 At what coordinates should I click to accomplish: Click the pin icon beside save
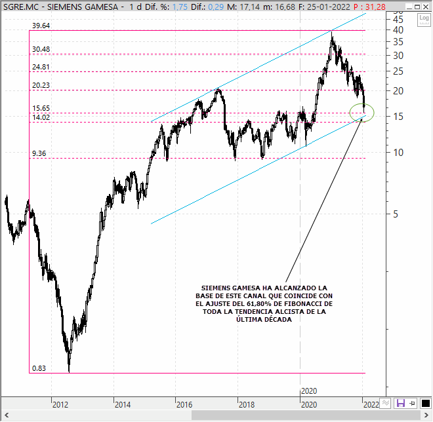412,404
